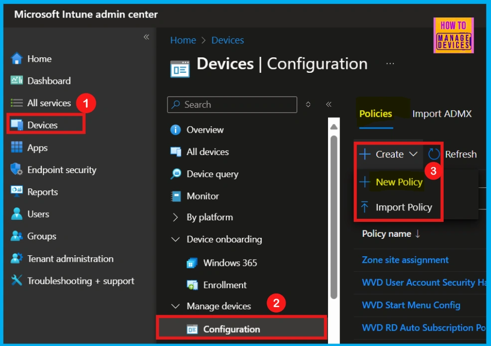Open Tenant administration in the sidebar
The image size is (491, 346).
(70, 258)
